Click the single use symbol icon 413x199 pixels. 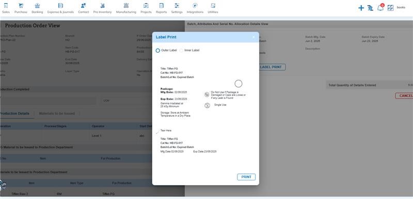point(208,106)
